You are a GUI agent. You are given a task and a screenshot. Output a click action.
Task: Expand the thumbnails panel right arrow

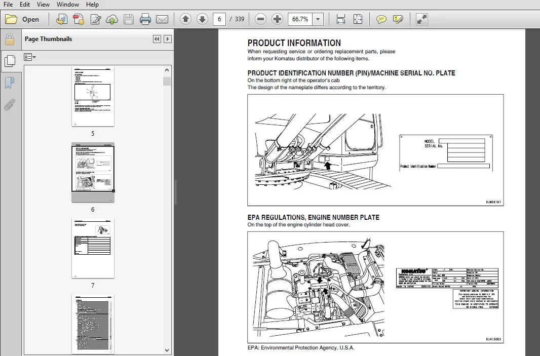point(167,39)
